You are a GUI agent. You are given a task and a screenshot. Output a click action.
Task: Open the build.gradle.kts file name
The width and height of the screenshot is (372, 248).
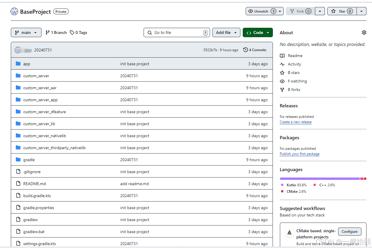coord(37,196)
